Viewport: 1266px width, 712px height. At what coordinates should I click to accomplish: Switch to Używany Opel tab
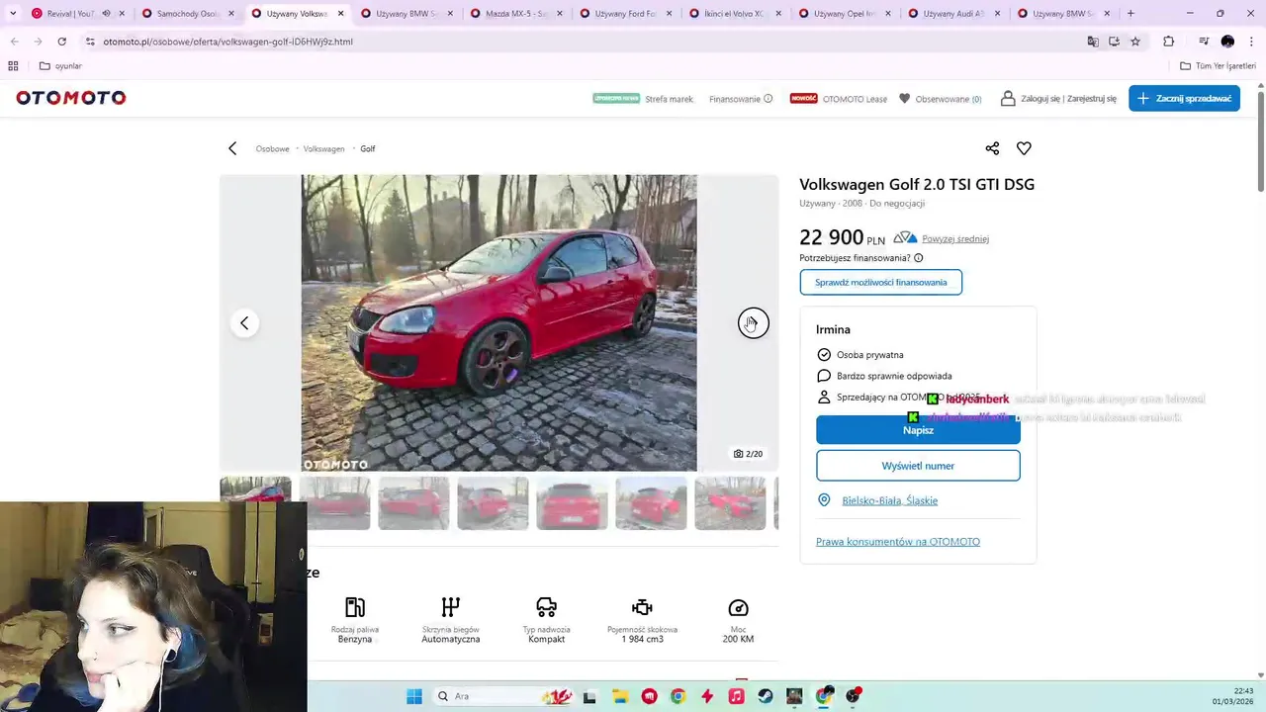(x=845, y=14)
